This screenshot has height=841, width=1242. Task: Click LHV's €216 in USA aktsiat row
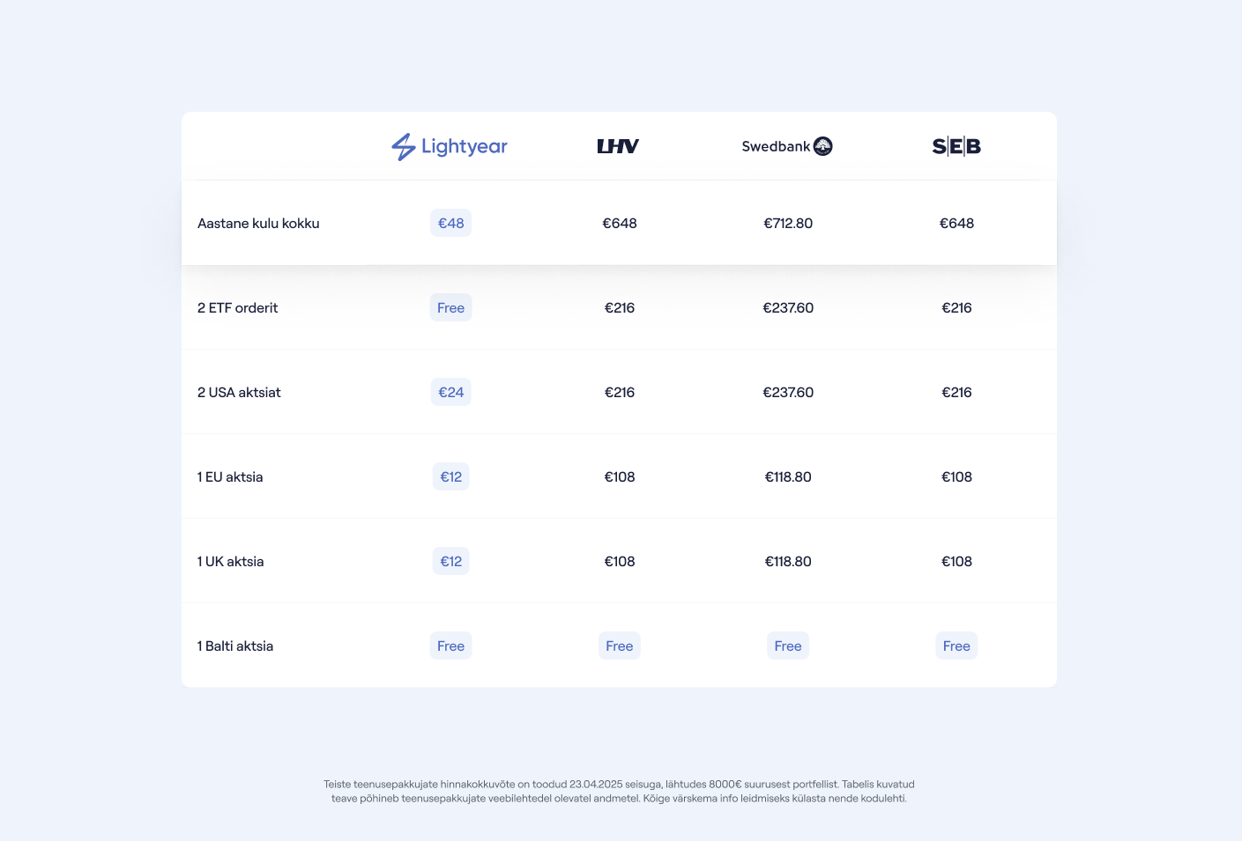coord(620,393)
